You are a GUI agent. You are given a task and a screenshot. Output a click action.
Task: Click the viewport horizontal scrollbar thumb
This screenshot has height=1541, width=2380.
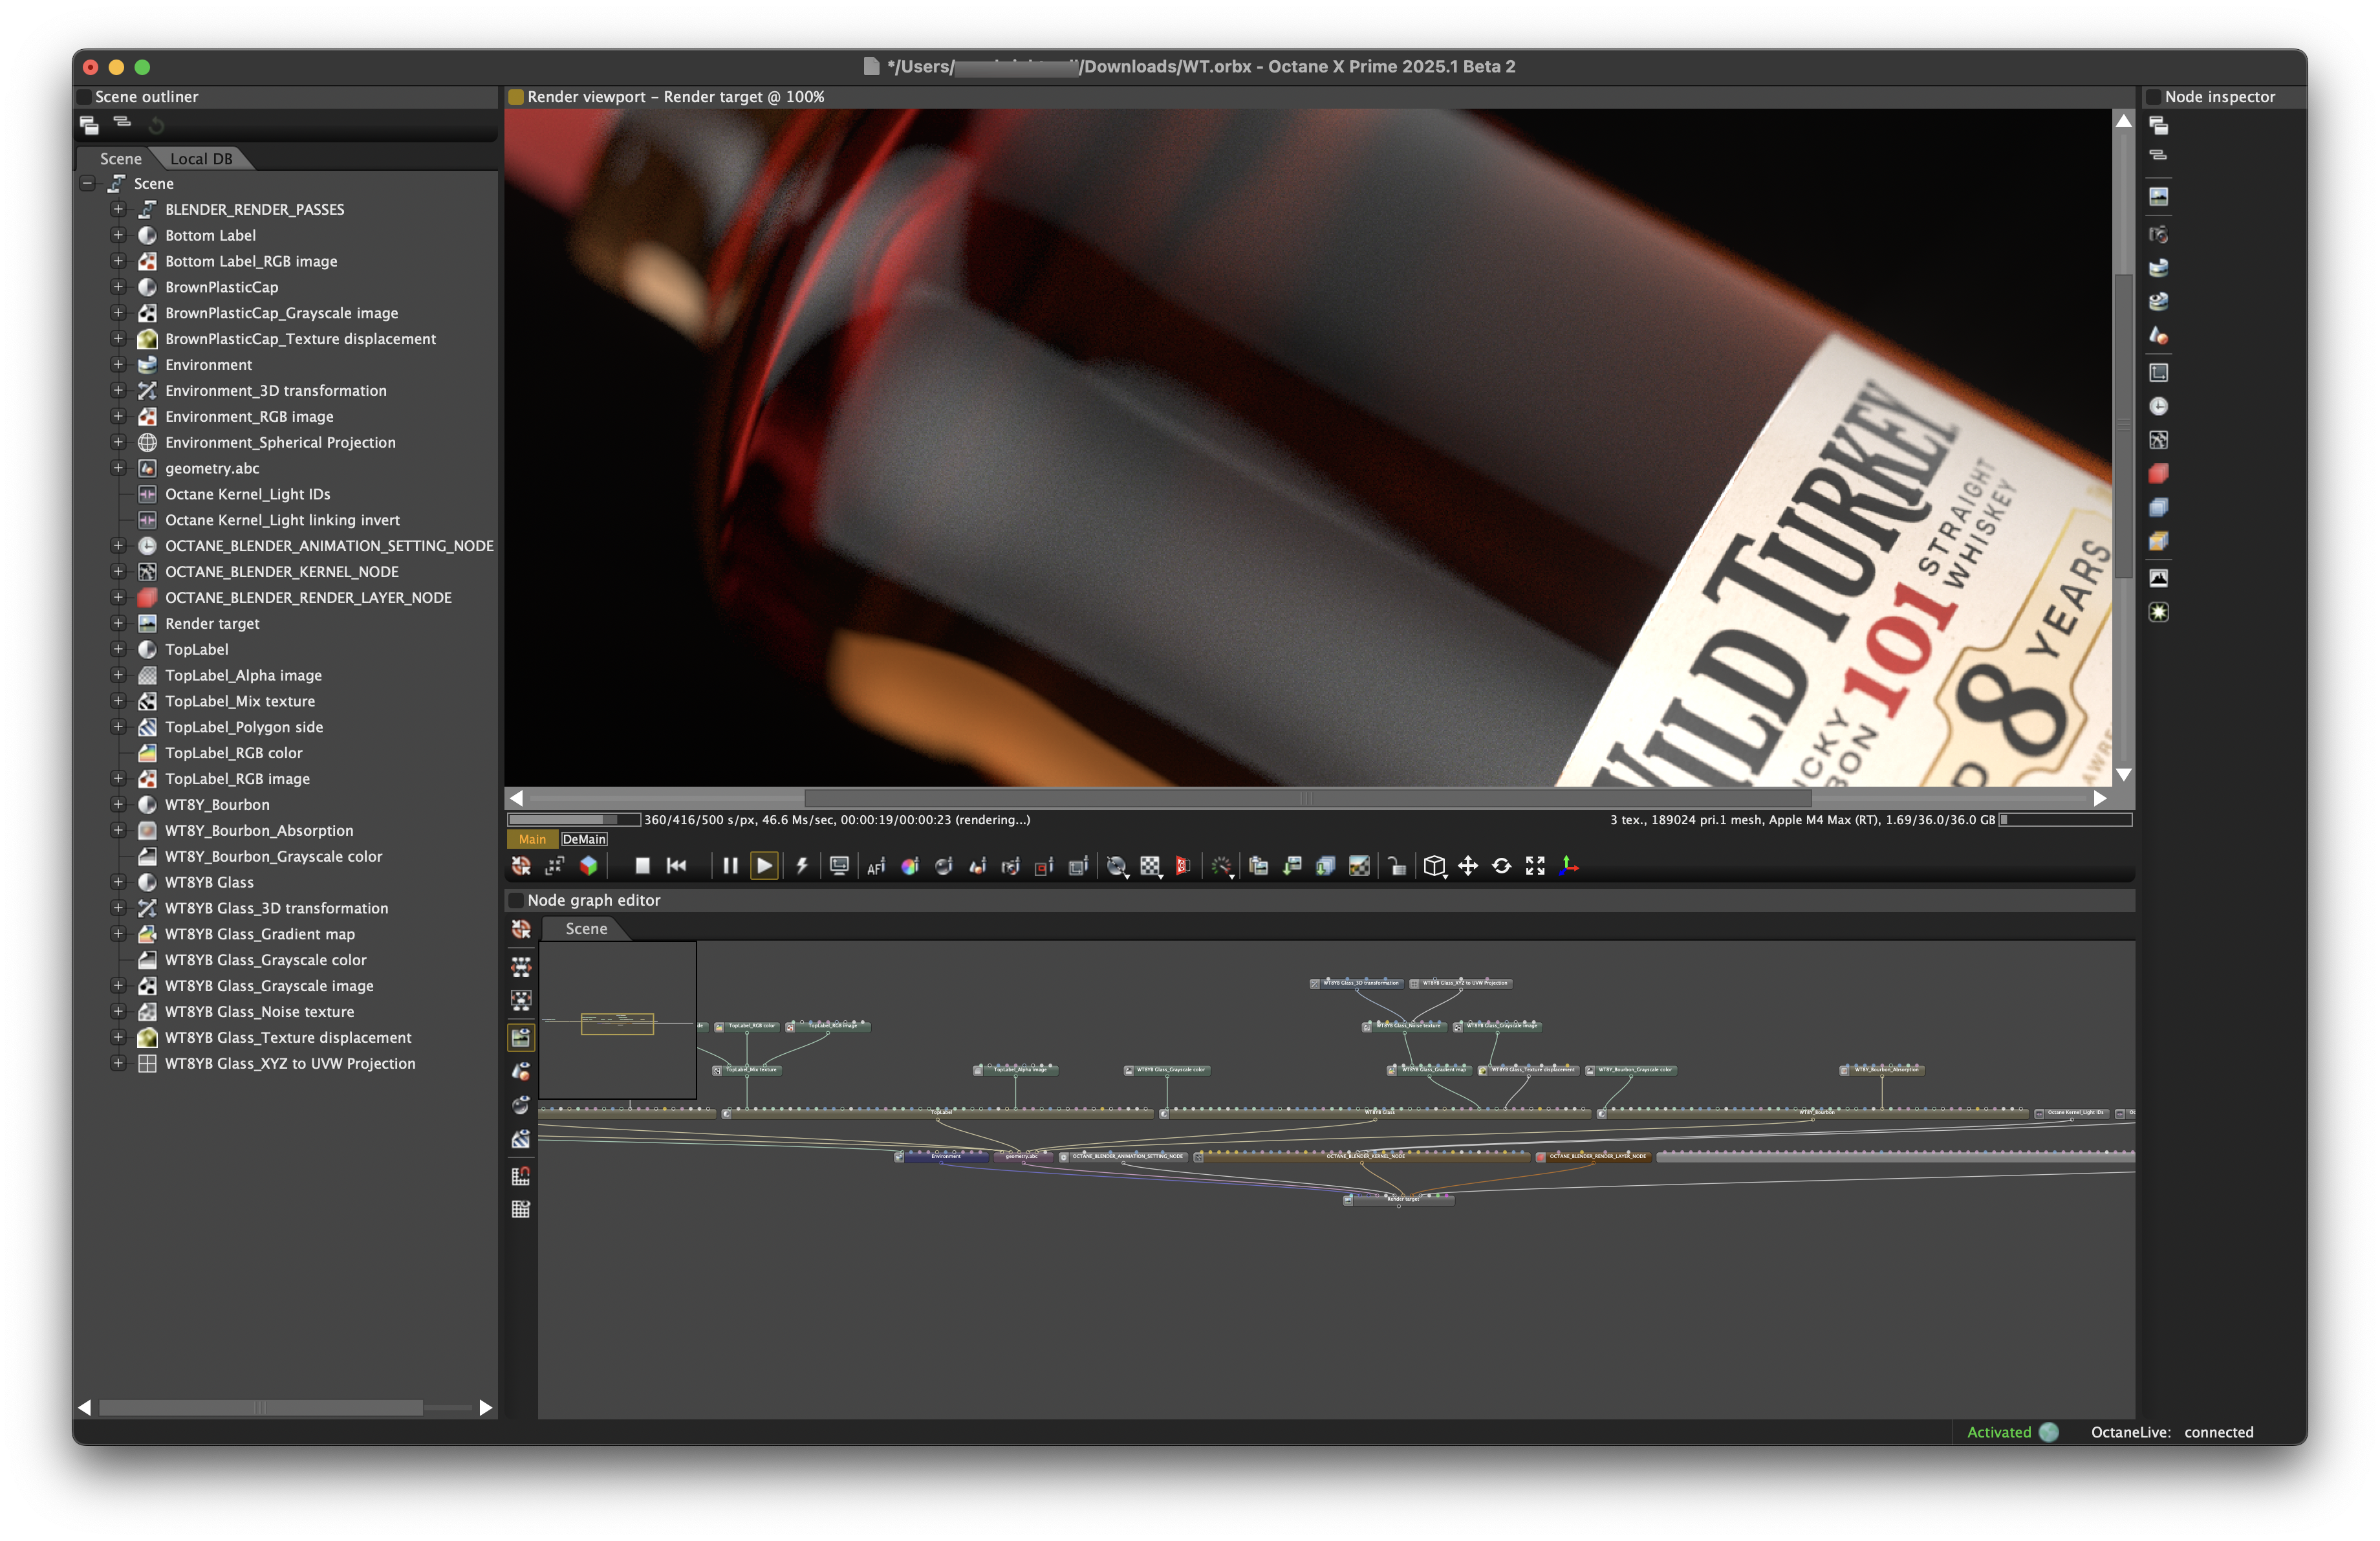coord(1306,798)
